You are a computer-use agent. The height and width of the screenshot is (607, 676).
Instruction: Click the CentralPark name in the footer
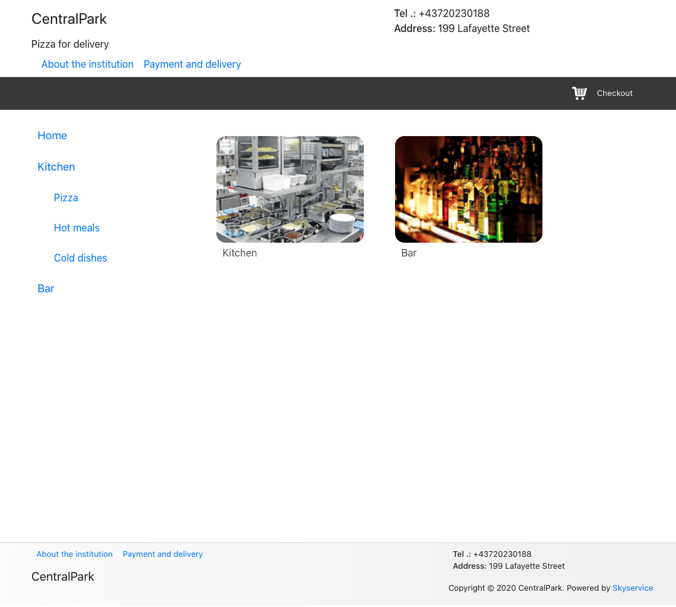[x=63, y=577]
